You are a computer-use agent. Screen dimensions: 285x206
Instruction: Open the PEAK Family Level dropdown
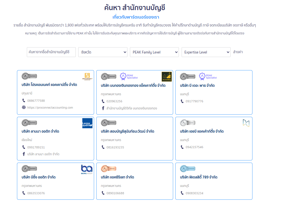(154, 52)
